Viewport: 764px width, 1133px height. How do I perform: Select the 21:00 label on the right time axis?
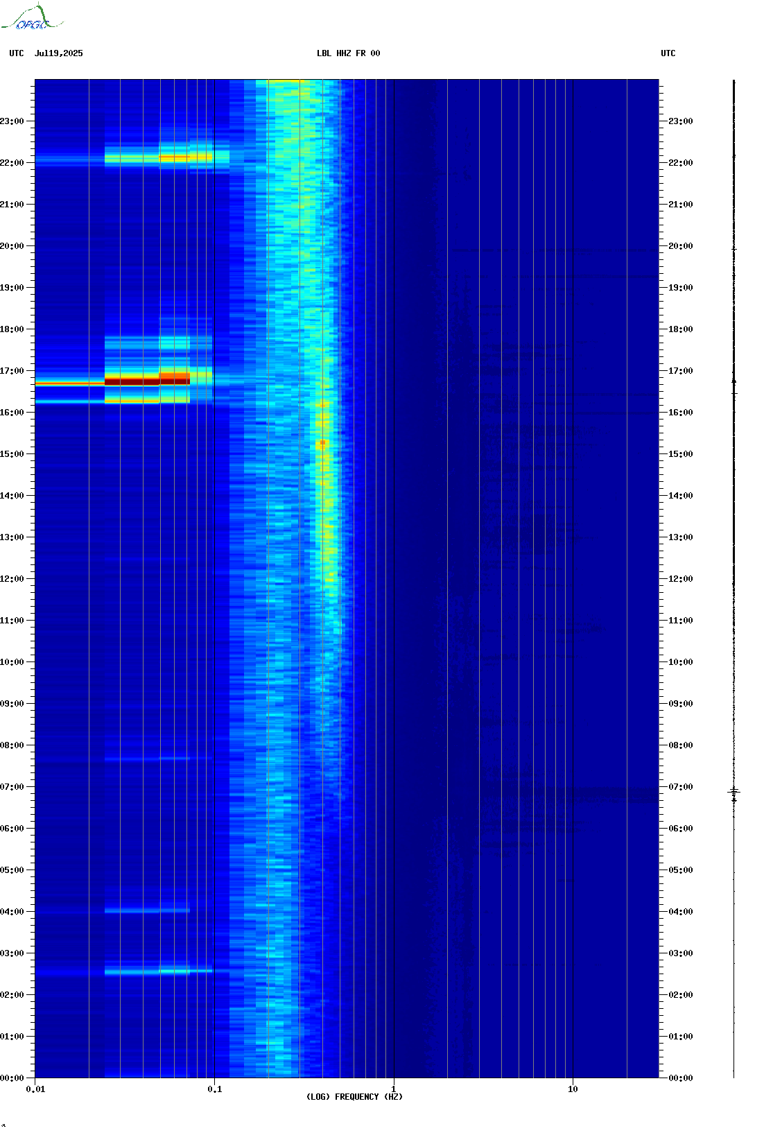coord(681,205)
